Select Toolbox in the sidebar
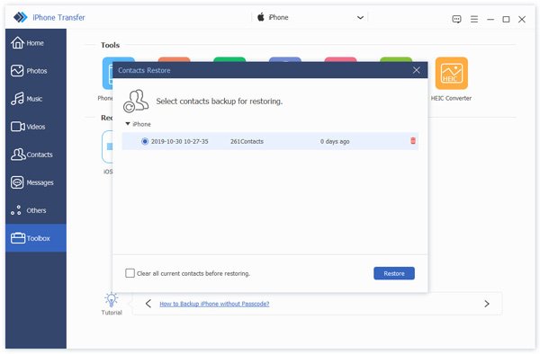 36,238
